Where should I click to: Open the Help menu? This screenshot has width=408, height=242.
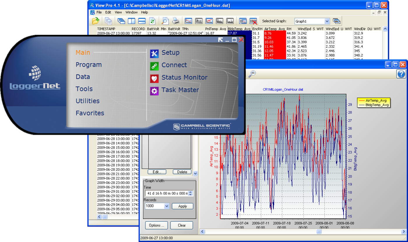(x=145, y=13)
